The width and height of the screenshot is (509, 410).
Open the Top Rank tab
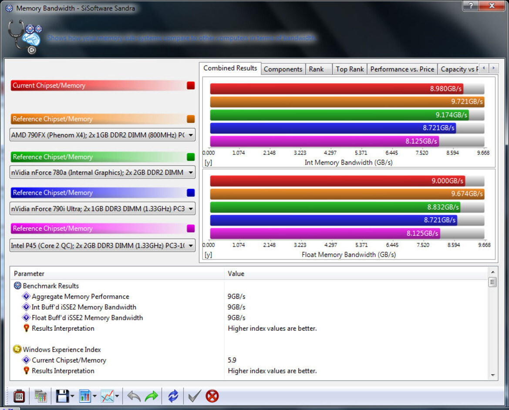click(x=350, y=69)
